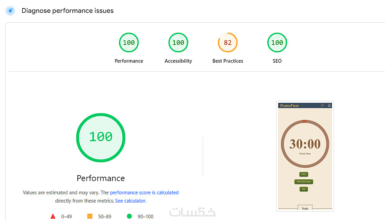
Task: Click the PageSpeed lighthouse icon beside Diagnose
Action: click(10, 11)
